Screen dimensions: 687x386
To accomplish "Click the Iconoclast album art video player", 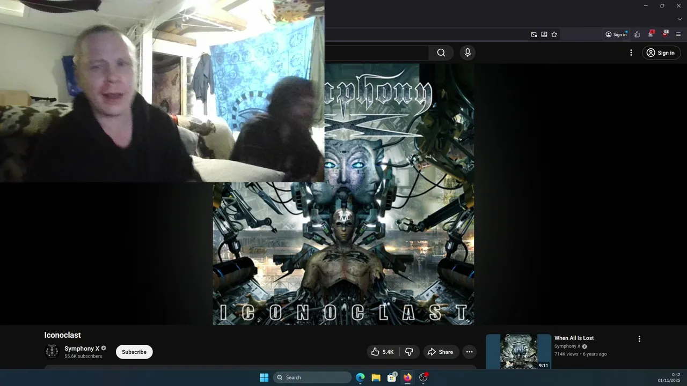I will click(343, 194).
